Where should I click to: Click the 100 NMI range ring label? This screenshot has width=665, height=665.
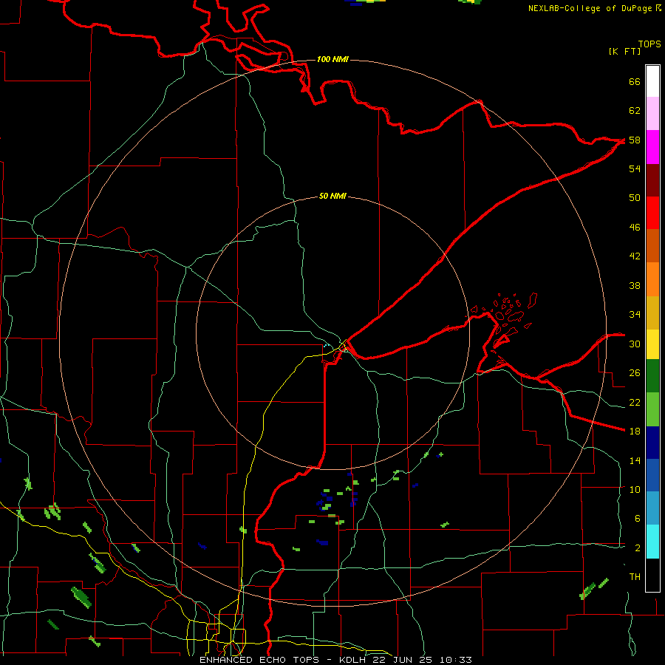[x=332, y=59]
